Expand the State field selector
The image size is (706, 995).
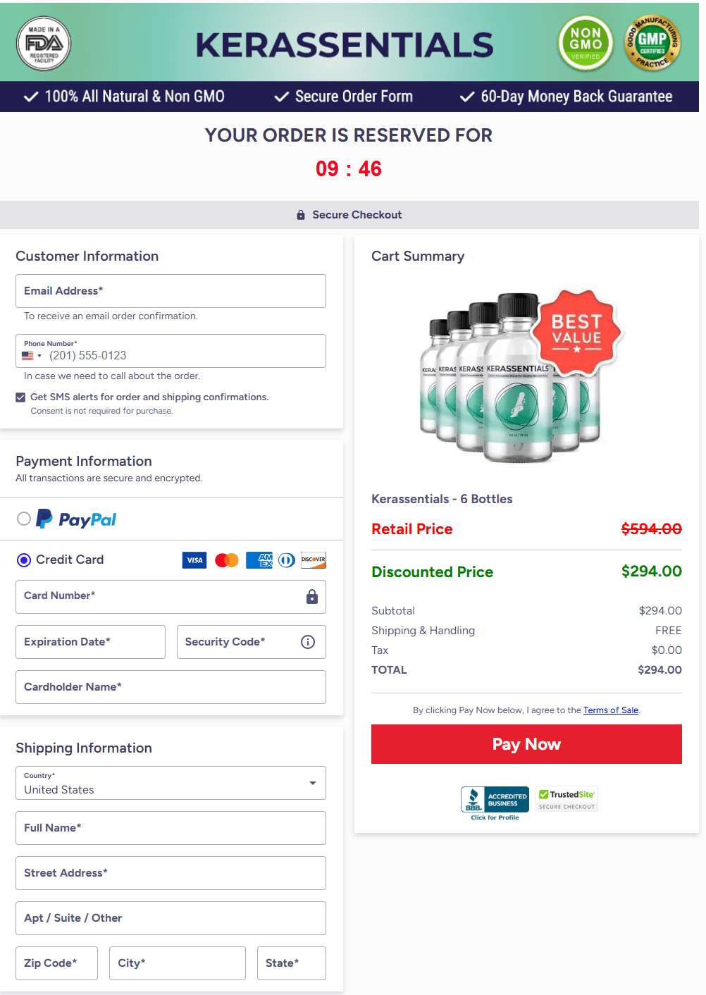tap(291, 963)
